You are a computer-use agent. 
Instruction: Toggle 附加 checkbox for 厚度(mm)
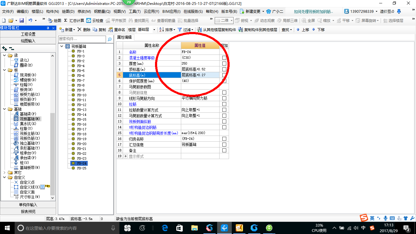[224, 63]
